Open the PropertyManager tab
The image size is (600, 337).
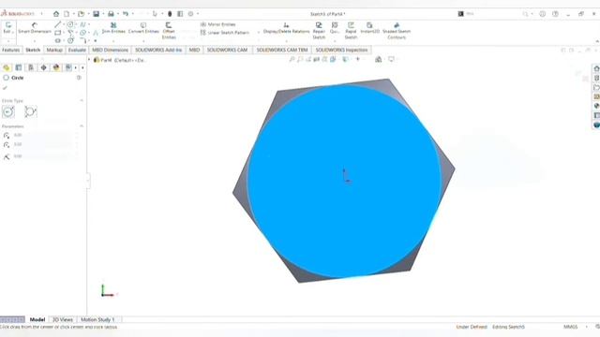(19, 67)
